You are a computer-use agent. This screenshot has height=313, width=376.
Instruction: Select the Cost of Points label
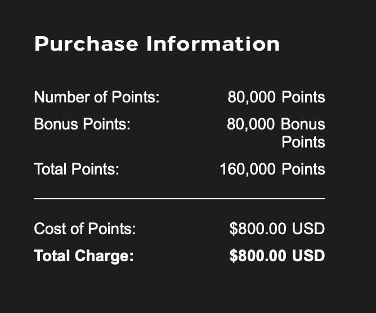(85, 229)
